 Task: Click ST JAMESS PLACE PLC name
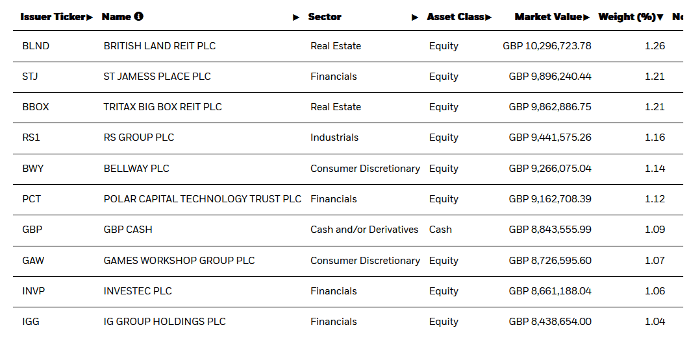click(x=157, y=77)
